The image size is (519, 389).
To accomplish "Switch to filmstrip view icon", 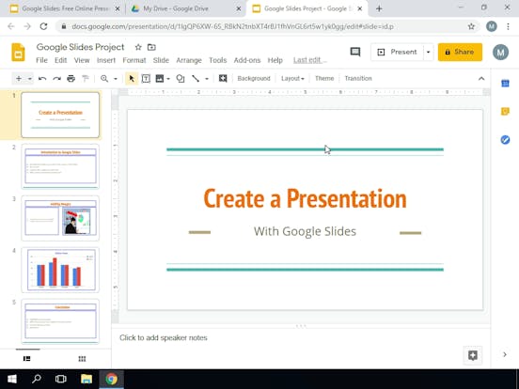I will tap(27, 359).
